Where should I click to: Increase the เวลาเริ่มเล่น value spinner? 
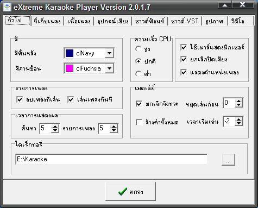pos(239,119)
